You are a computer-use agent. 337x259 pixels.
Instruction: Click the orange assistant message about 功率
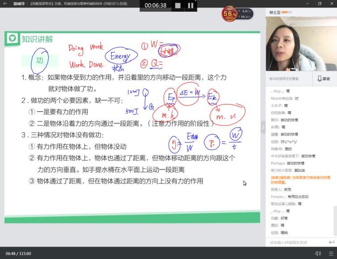pos(300,180)
